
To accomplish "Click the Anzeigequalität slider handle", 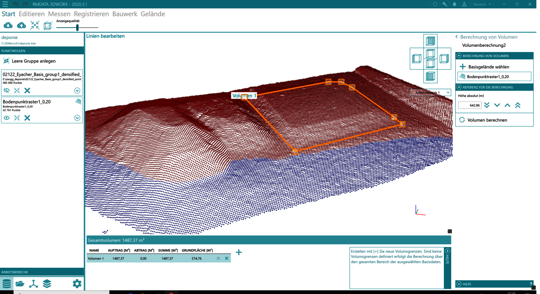I will click(x=77, y=28).
